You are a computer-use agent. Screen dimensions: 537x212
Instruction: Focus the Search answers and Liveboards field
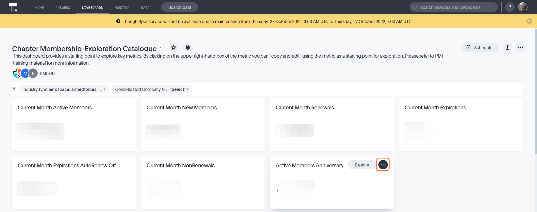pos(454,7)
